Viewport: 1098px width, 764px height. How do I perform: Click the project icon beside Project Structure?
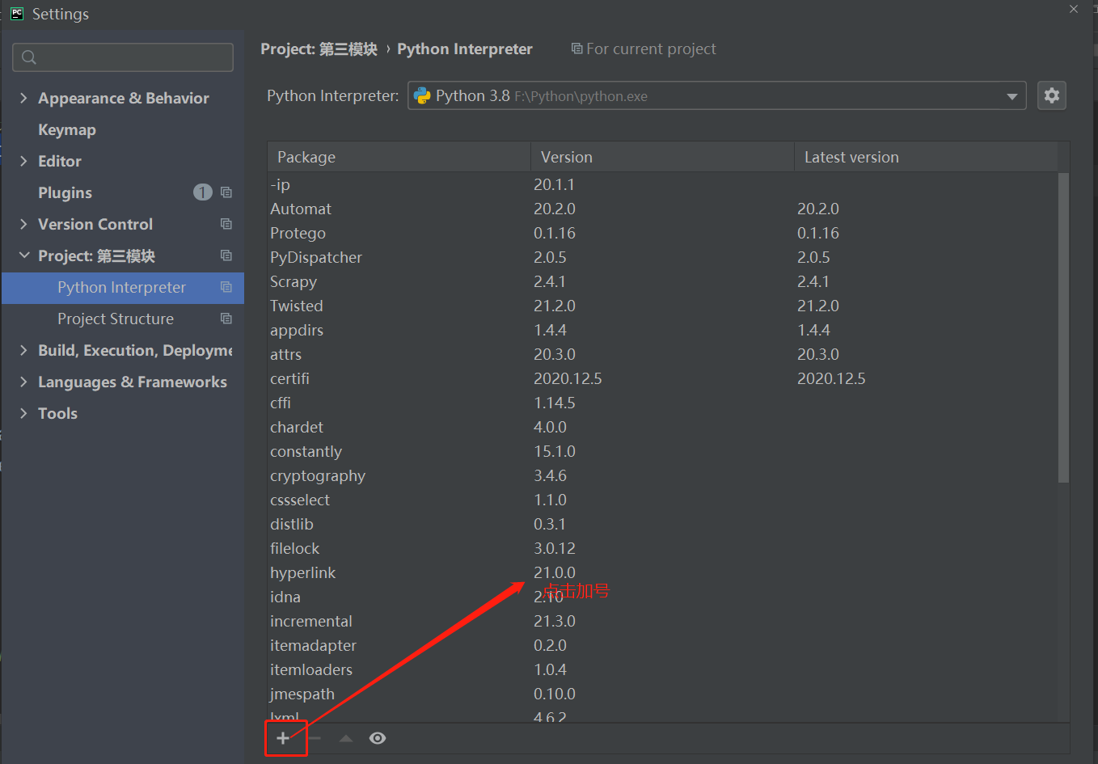[x=226, y=319]
